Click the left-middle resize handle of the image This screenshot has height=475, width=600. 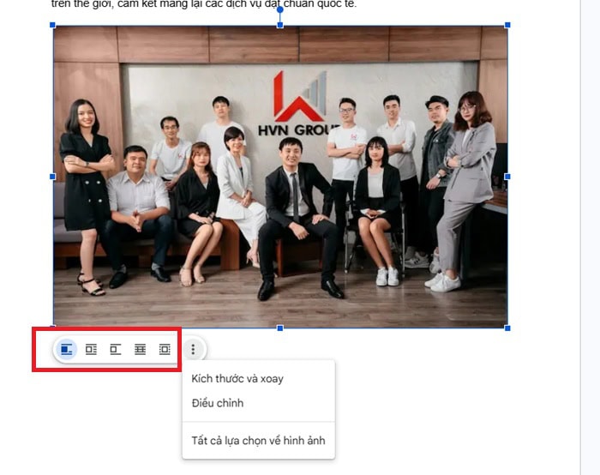(x=53, y=177)
